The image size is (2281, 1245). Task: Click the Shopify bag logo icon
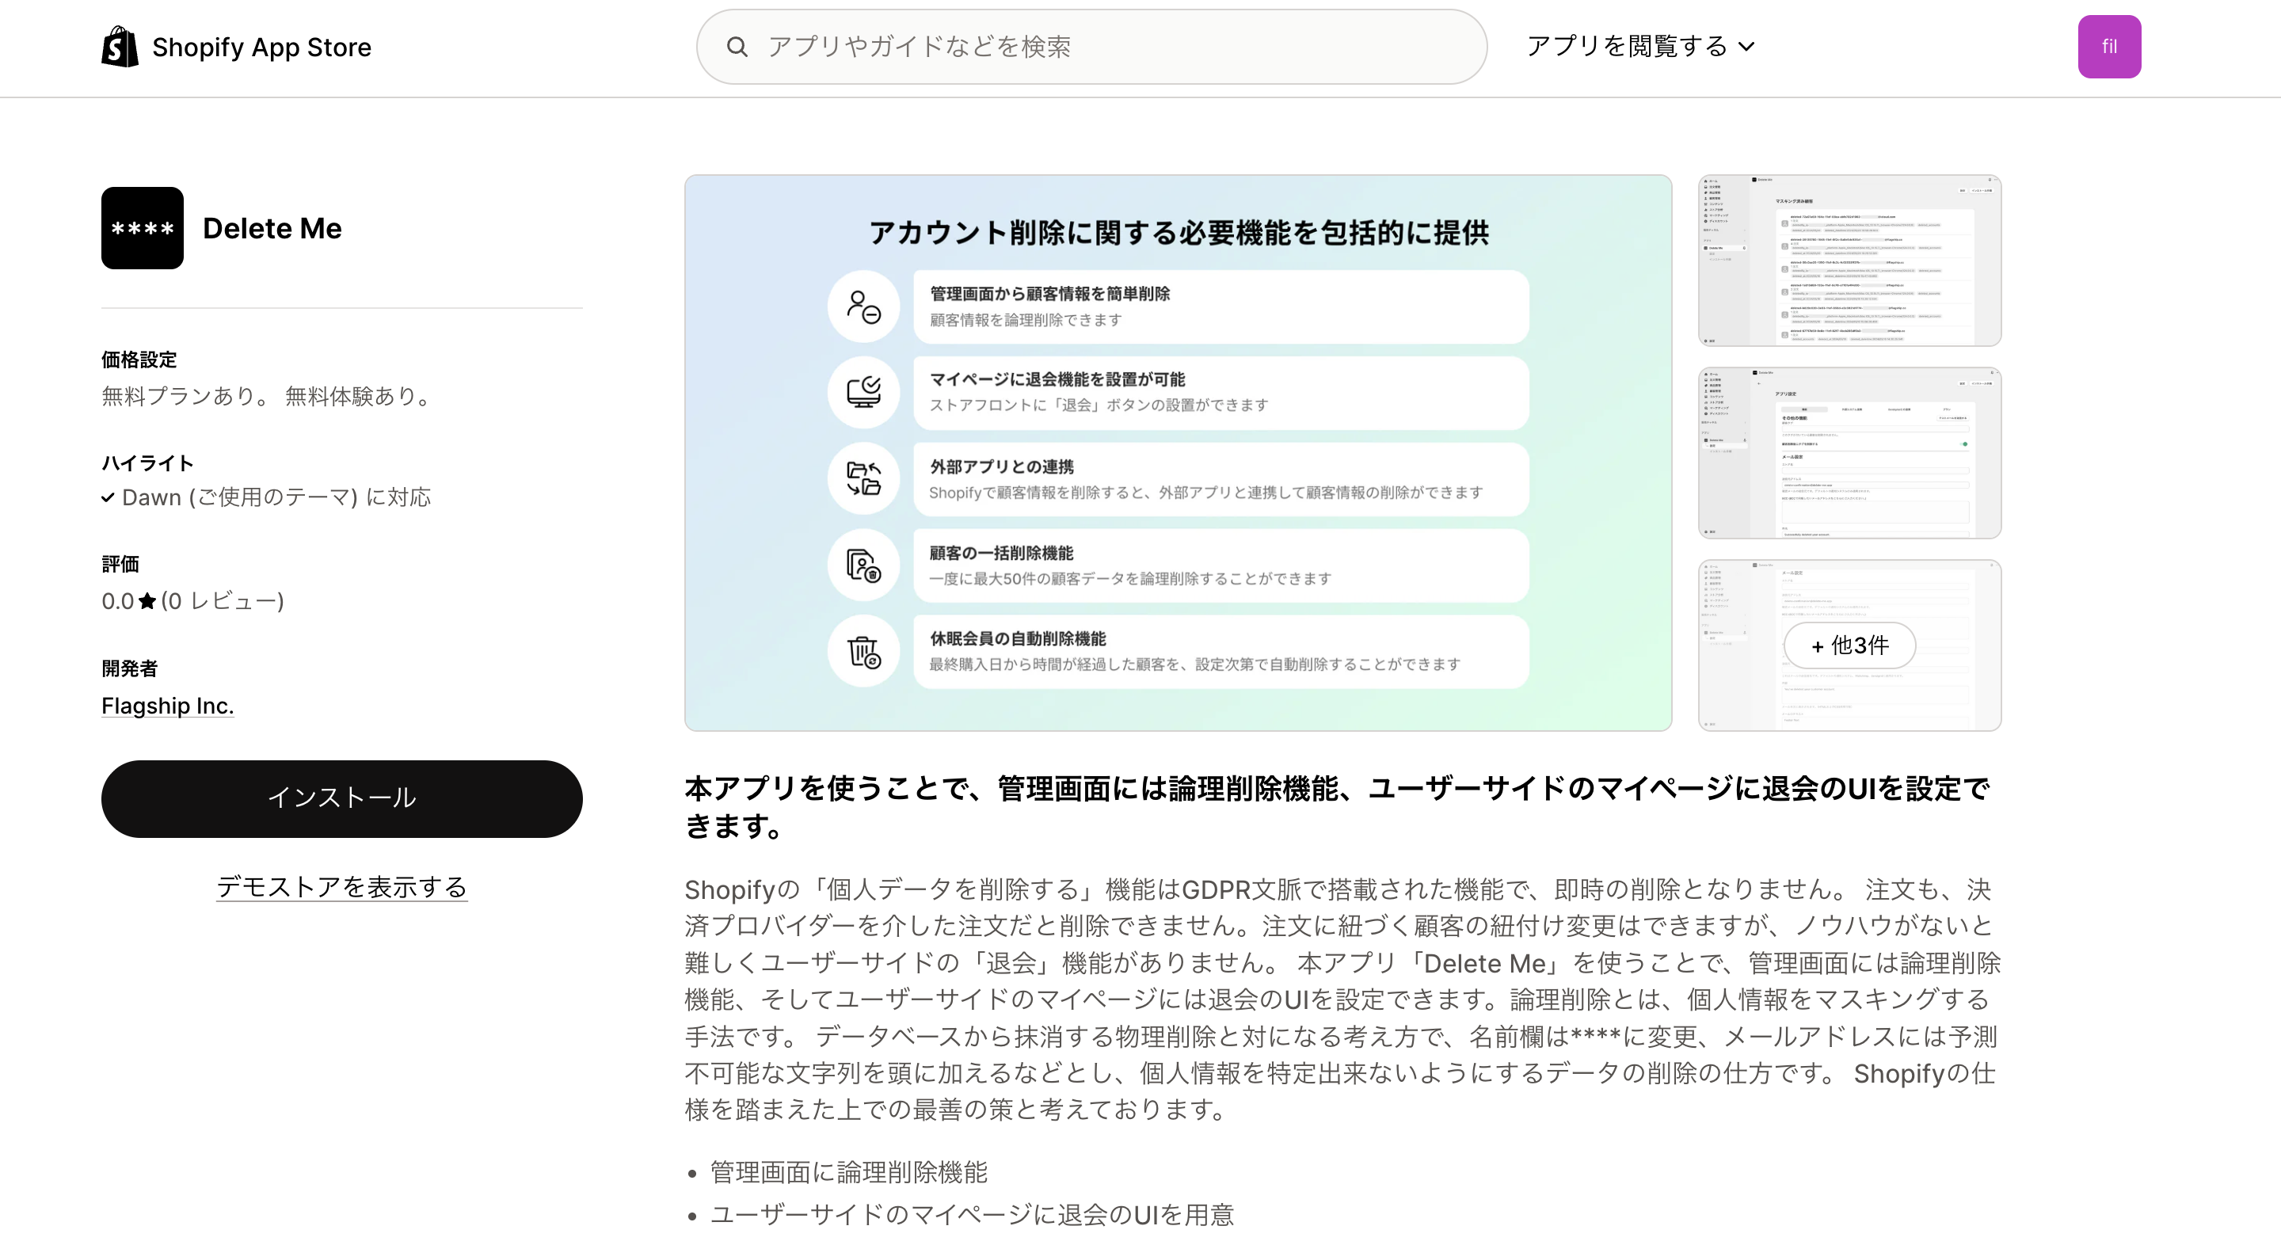[x=120, y=46]
